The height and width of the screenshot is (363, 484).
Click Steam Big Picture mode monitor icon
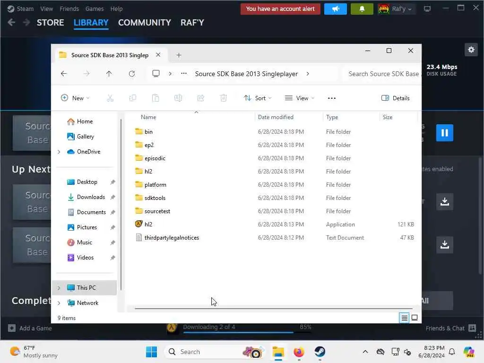point(427,9)
